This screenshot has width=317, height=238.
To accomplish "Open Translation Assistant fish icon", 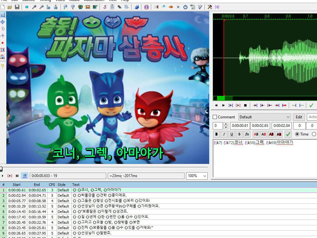I will (171, 7).
